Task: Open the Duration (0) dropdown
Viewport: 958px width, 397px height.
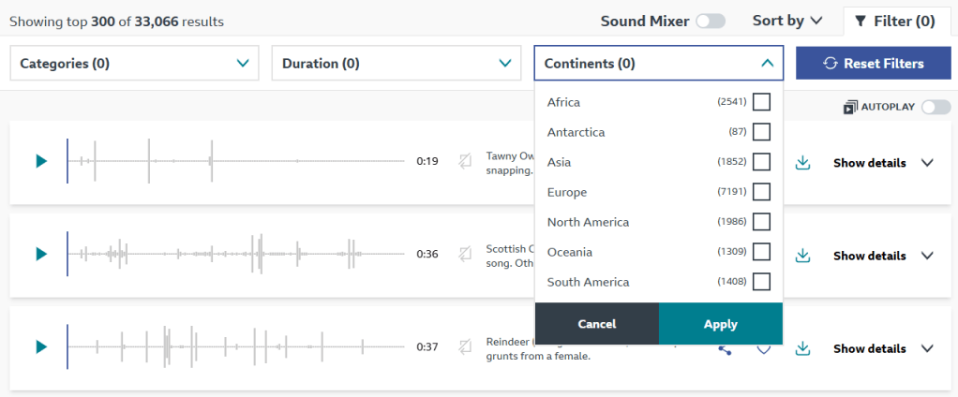Action: (397, 64)
